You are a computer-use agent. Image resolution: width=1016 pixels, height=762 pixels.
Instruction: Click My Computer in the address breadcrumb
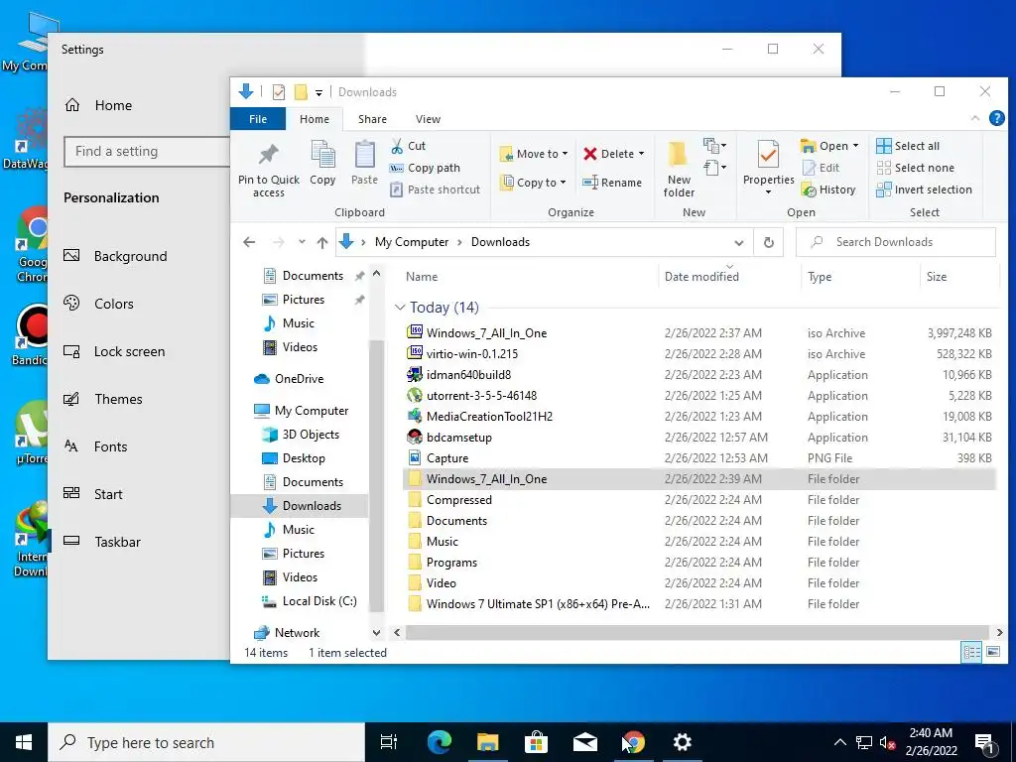coord(412,242)
